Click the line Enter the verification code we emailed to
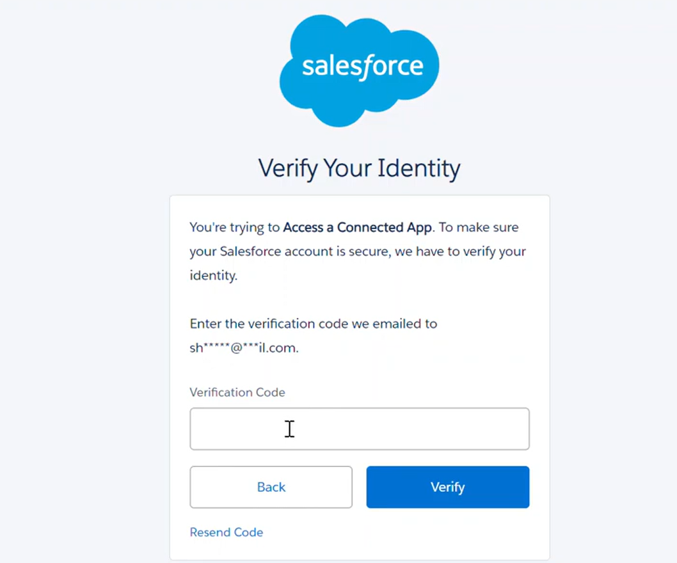Viewport: 677px width, 563px height. [314, 324]
